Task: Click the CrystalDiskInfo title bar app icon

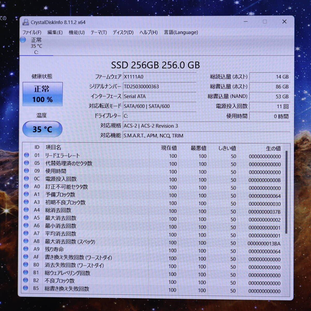Action: tap(25, 22)
